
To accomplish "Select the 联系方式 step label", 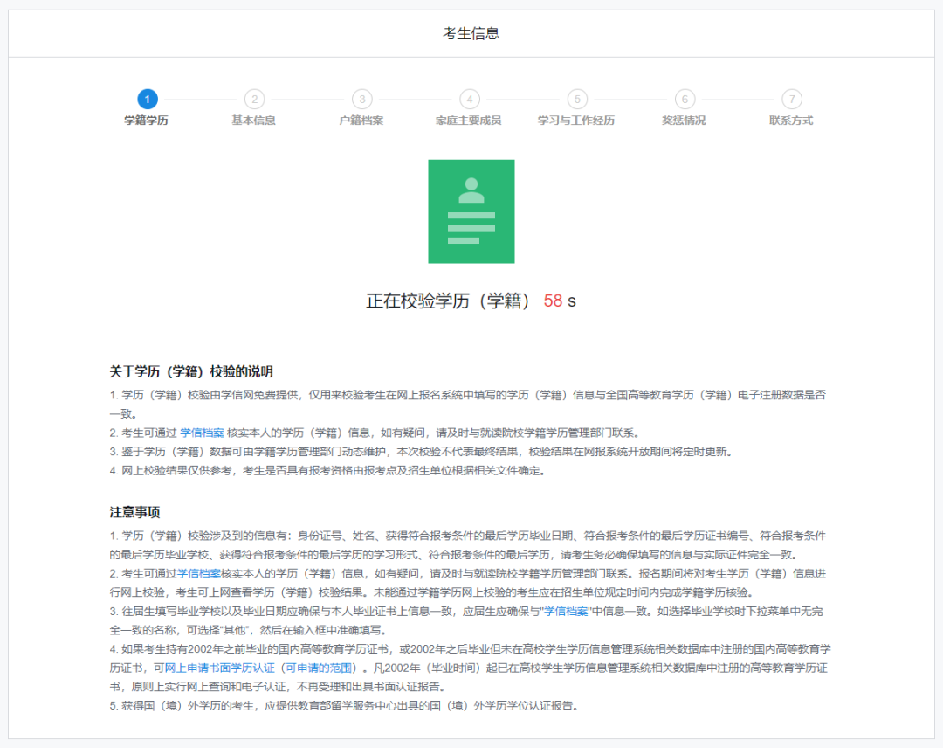I will [791, 121].
